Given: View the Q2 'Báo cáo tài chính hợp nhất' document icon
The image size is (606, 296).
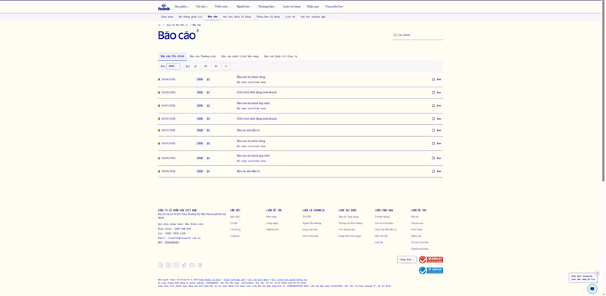Looking at the screenshot, I should point(433,105).
